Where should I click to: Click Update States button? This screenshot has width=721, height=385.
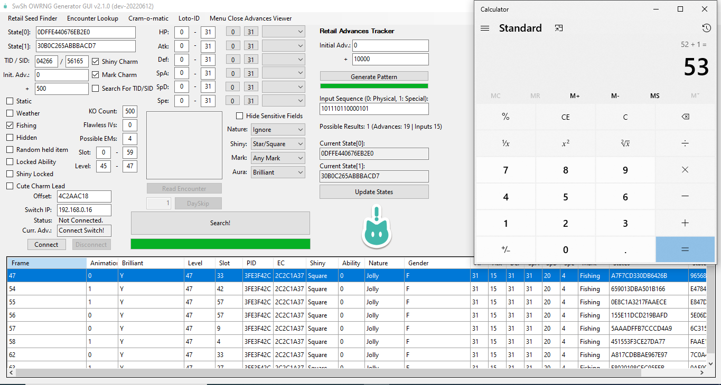[x=374, y=192]
